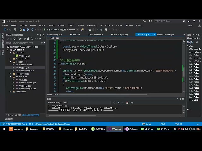Switch to the XVideoWidget.h editor tab
This screenshot has height=151, width=202.
pos(54,34)
